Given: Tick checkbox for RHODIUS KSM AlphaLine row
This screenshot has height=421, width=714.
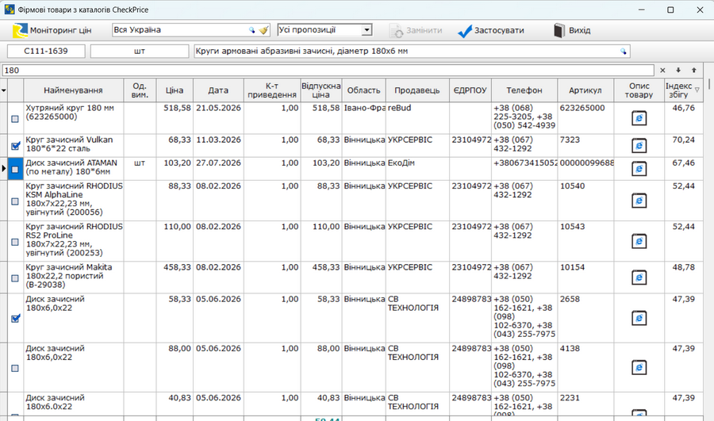Looking at the screenshot, I should [15, 201].
